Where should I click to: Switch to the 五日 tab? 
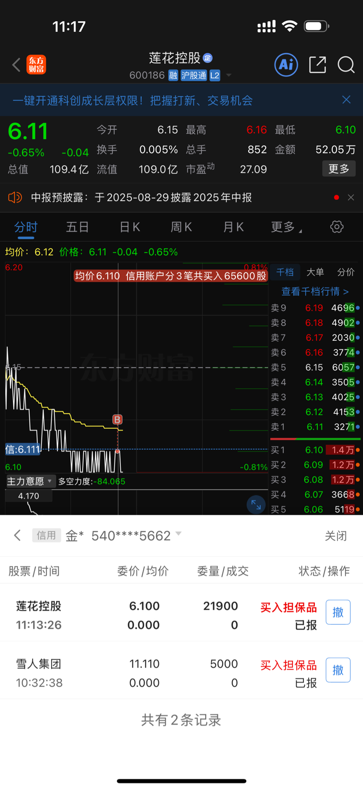tap(78, 227)
